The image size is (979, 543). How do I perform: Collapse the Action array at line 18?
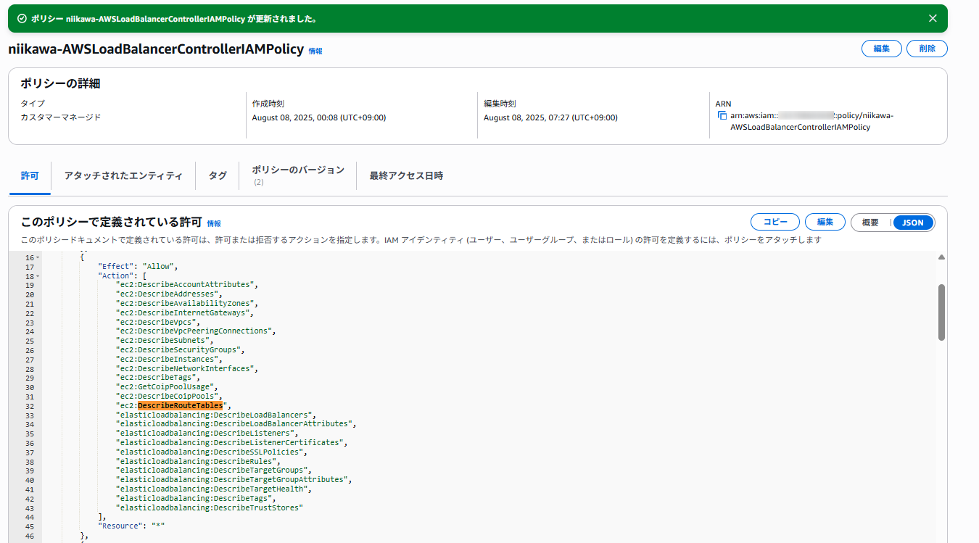[38, 277]
